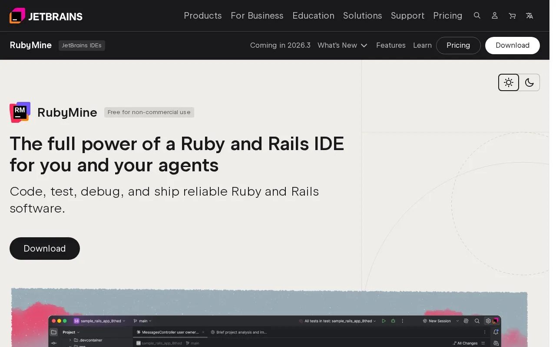Expand .devcontainer folder in project tree
Image resolution: width=556 pixels, height=347 pixels.
70,340
